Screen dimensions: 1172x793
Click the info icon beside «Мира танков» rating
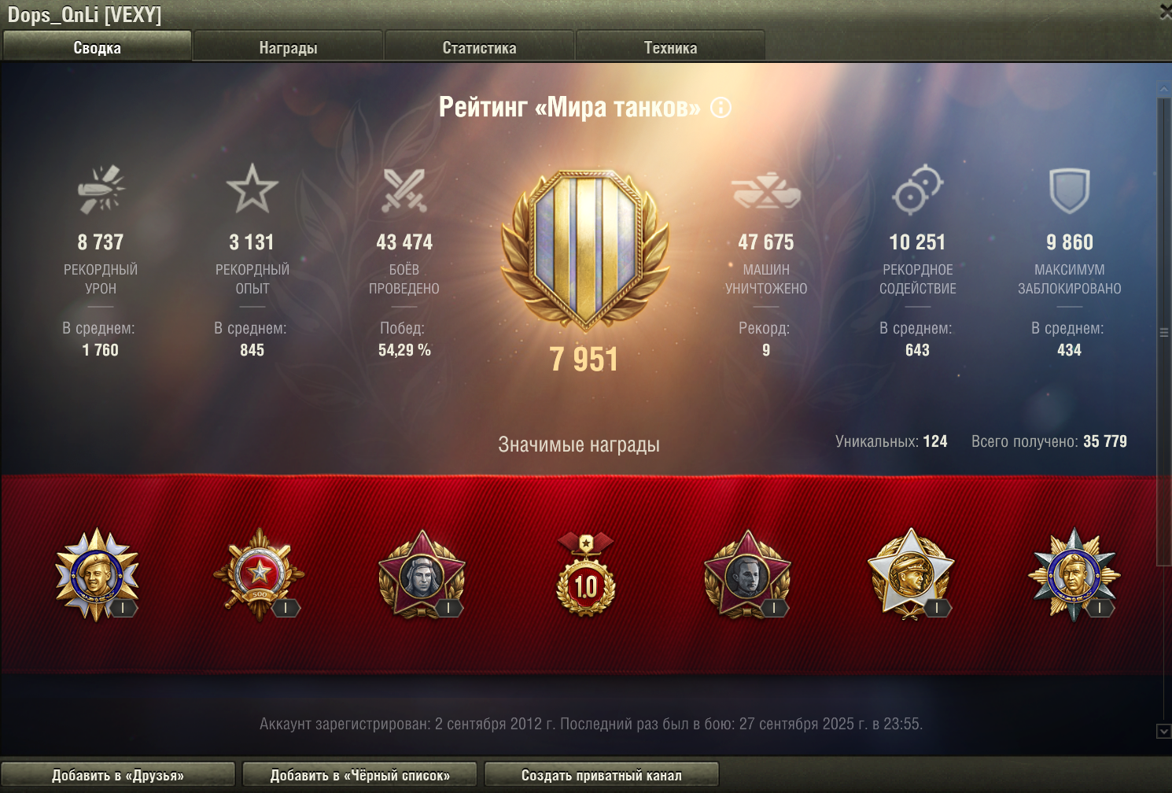pos(721,108)
